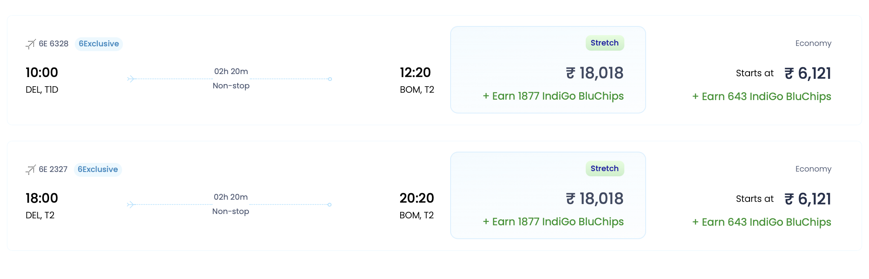Image resolution: width=869 pixels, height=279 pixels.
Task: Select the Stretch fare for the 10:00 flight
Action: [604, 43]
